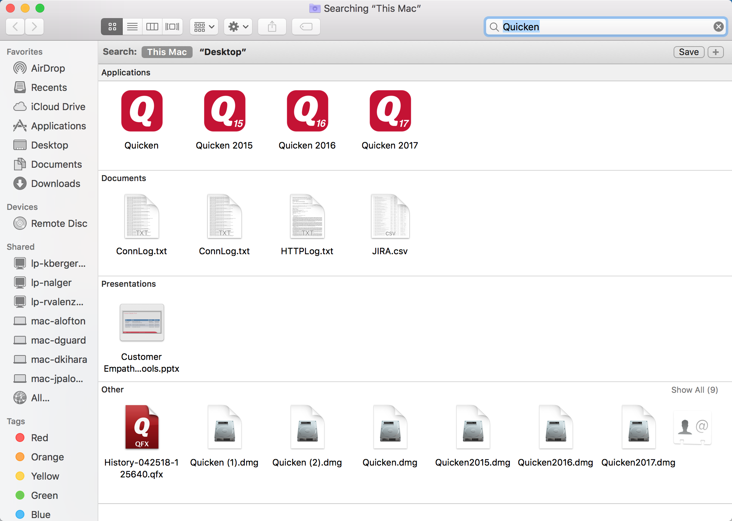Select the "This Mac" search scope
732x521 pixels.
tap(167, 52)
